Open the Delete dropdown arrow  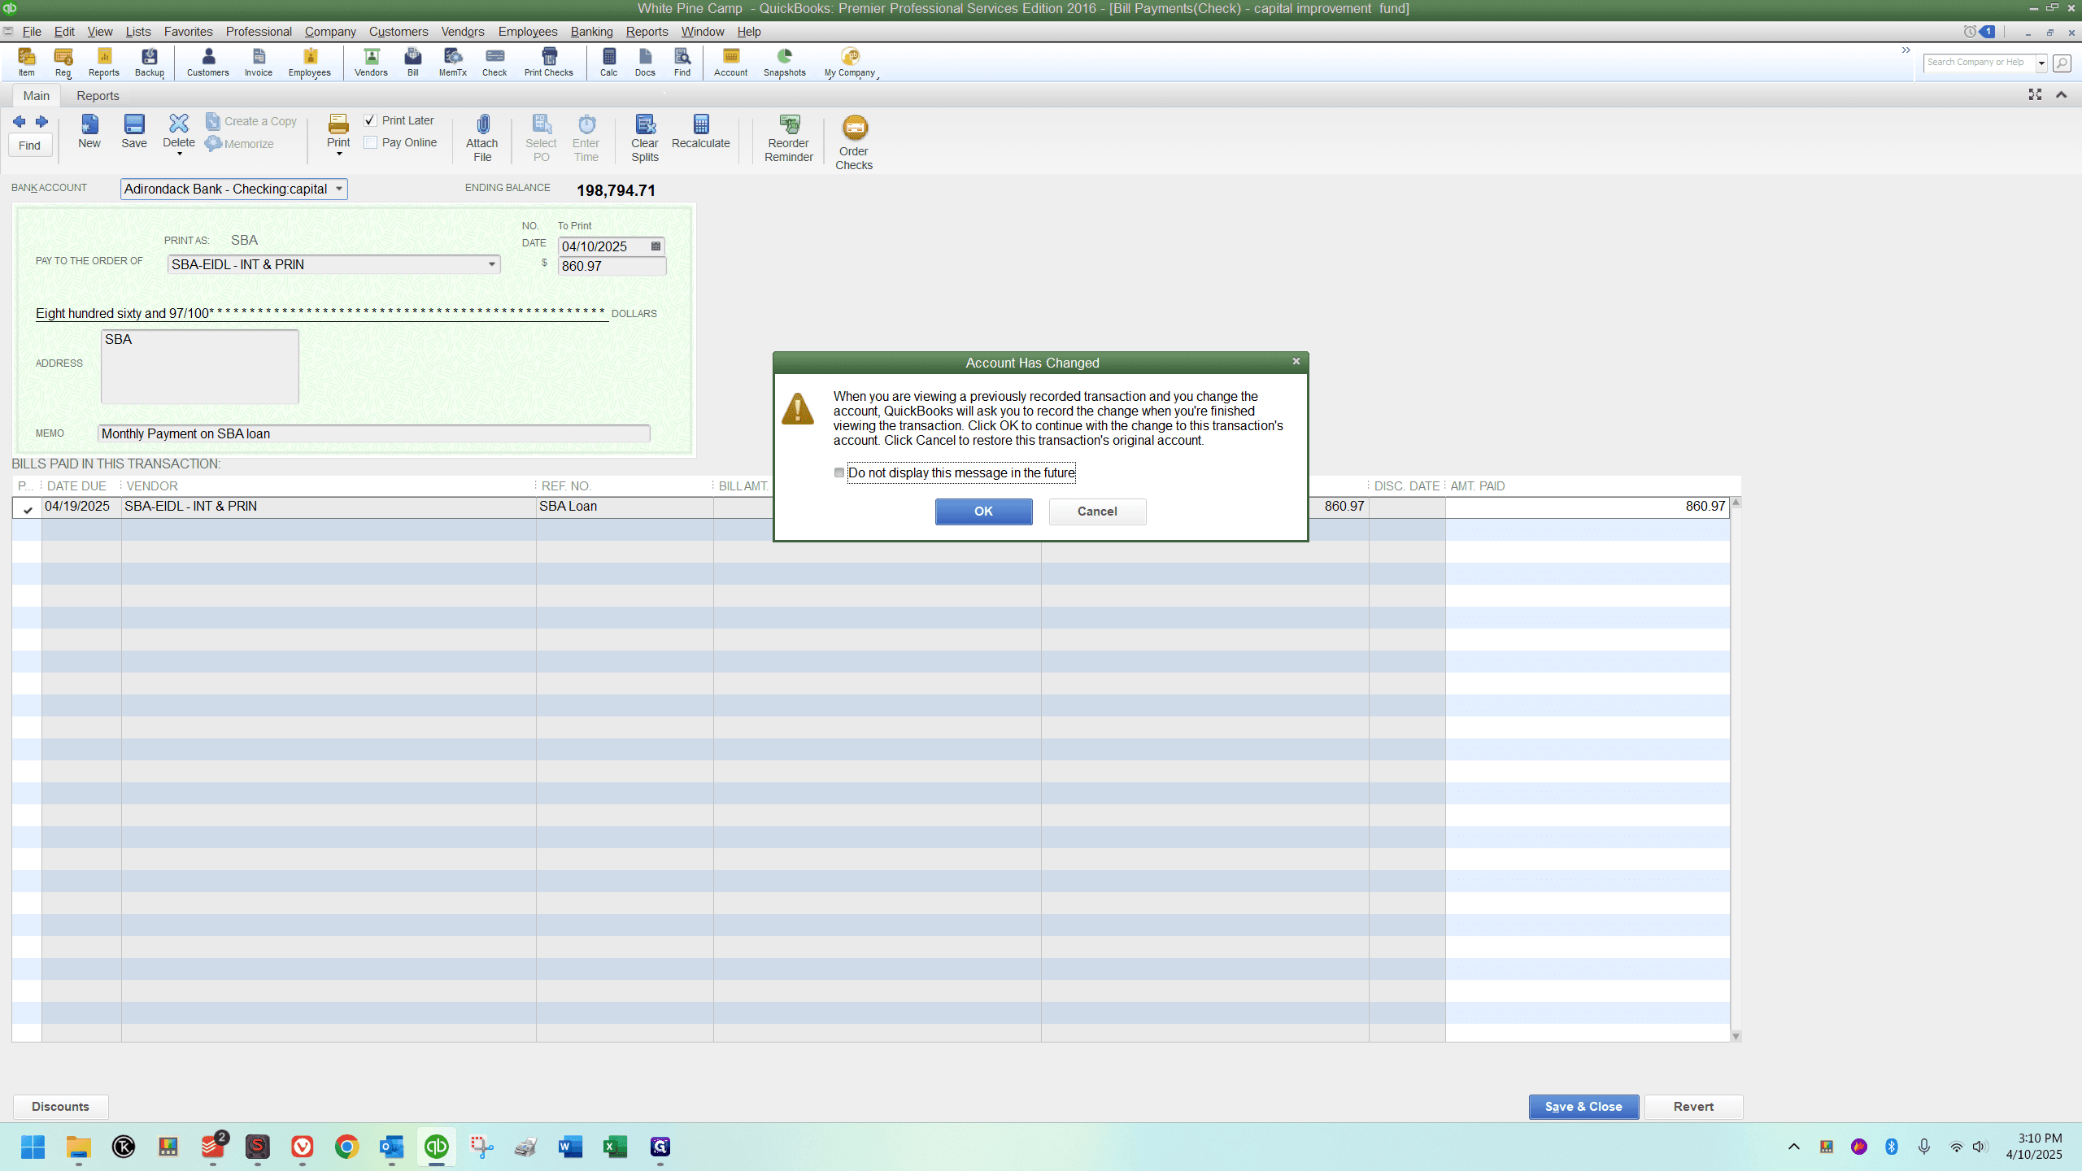click(179, 155)
